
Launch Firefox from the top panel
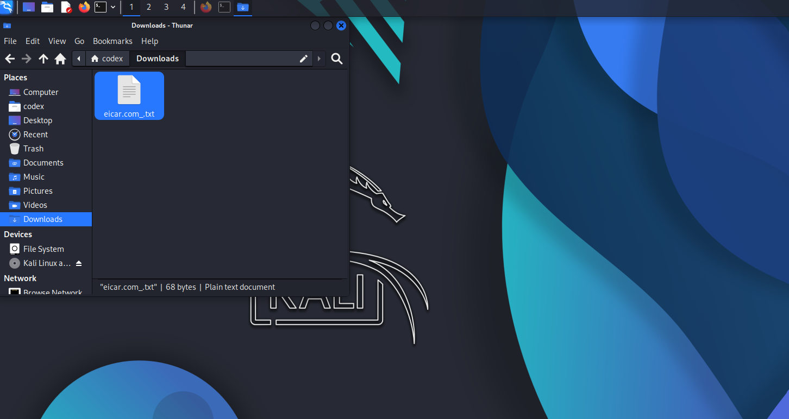coord(84,7)
